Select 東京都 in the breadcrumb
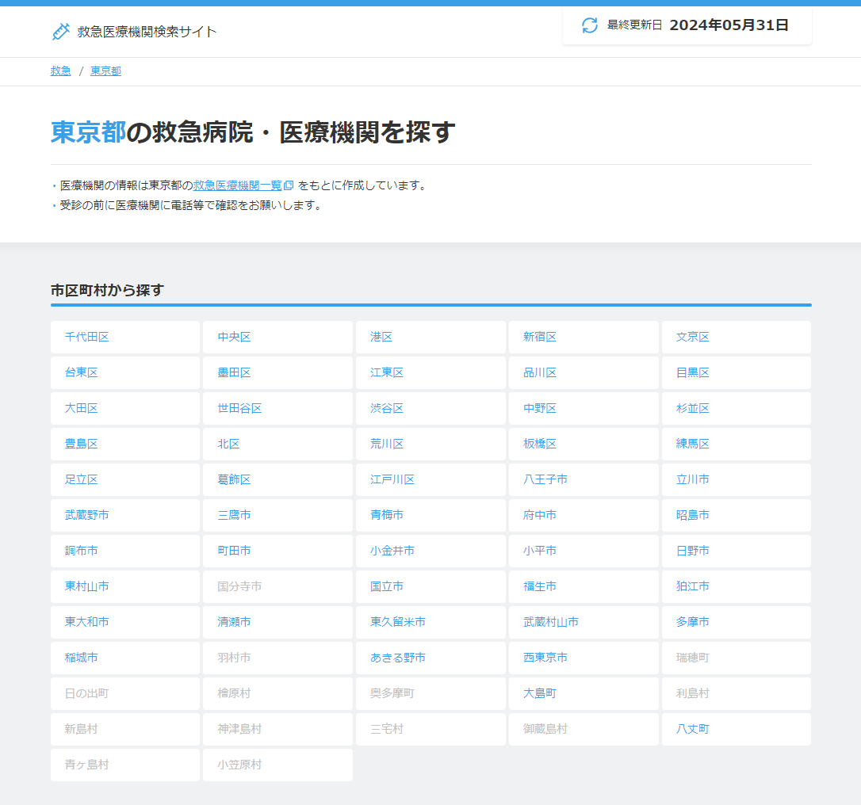861x805 pixels. tap(105, 71)
